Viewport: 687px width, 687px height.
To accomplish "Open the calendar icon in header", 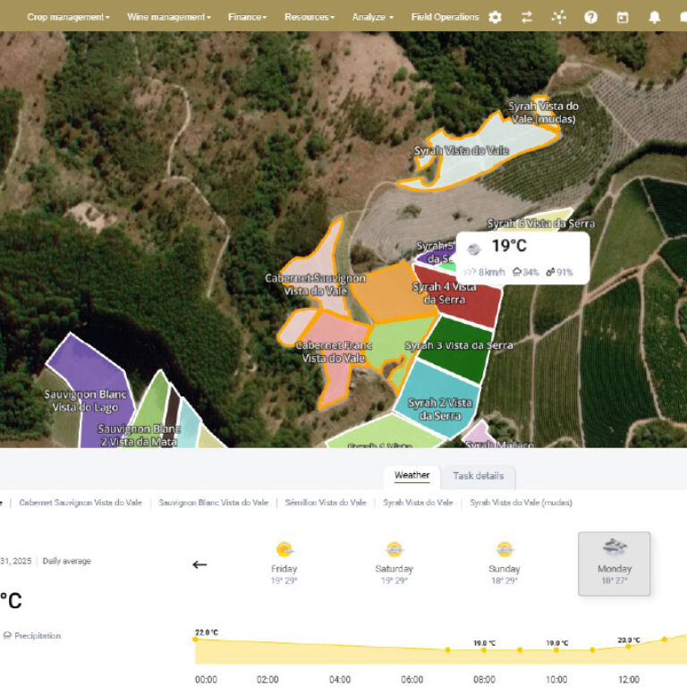I will coord(623,17).
